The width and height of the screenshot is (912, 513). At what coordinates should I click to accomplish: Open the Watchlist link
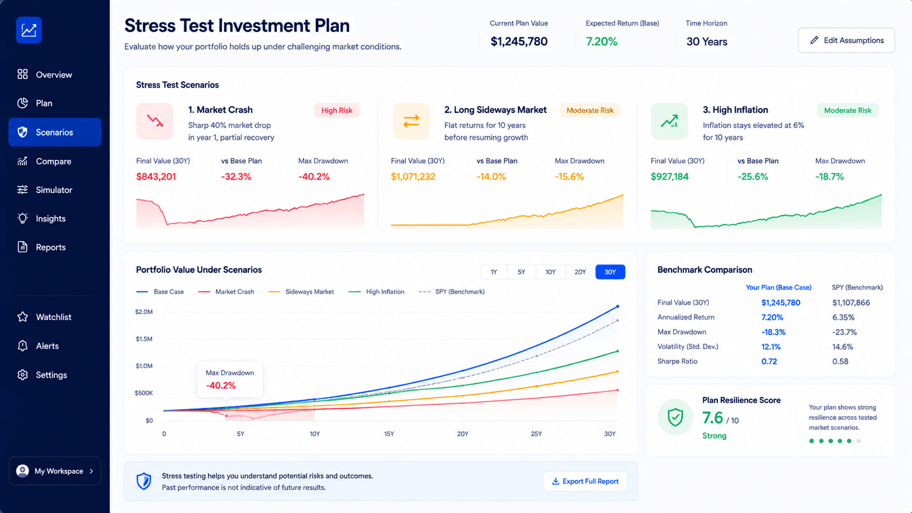click(x=55, y=317)
